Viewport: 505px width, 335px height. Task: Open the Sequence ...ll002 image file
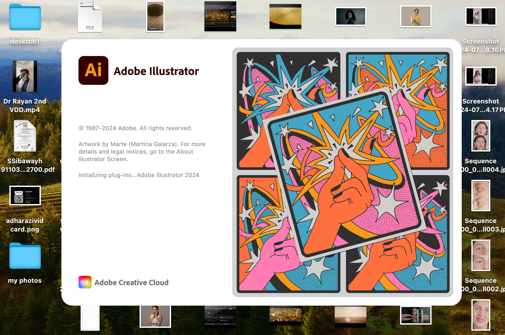pos(481,255)
